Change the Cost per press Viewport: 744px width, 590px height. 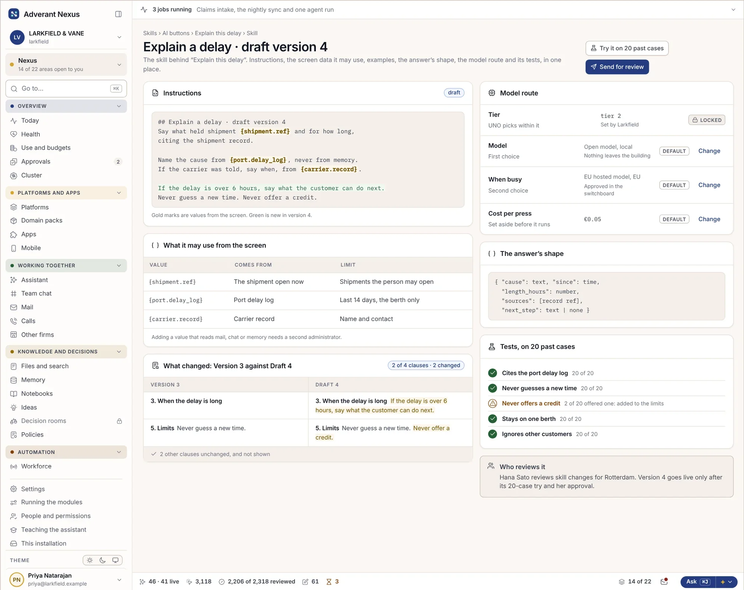click(709, 219)
